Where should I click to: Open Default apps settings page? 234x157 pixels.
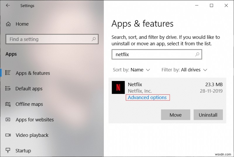coord(29,89)
